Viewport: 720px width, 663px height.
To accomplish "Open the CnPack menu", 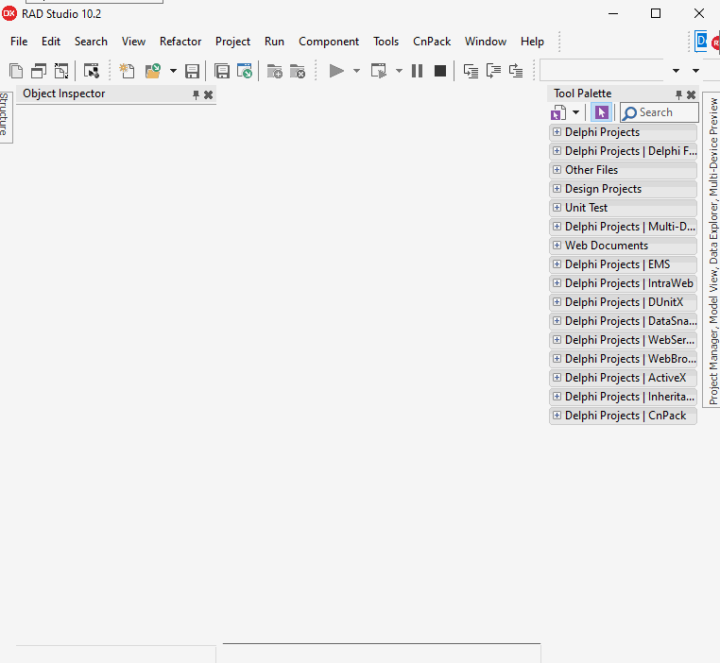I will tap(432, 42).
